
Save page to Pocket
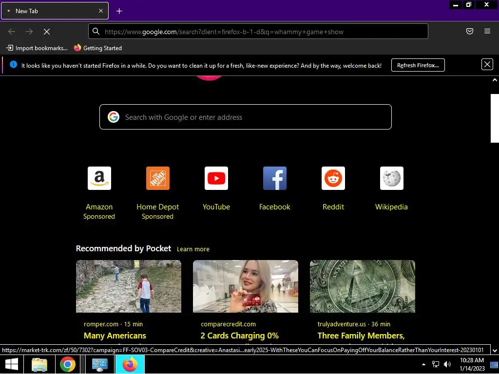(469, 31)
